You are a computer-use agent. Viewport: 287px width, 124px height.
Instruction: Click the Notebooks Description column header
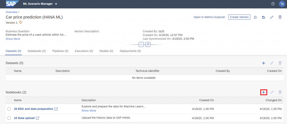tap(89, 100)
